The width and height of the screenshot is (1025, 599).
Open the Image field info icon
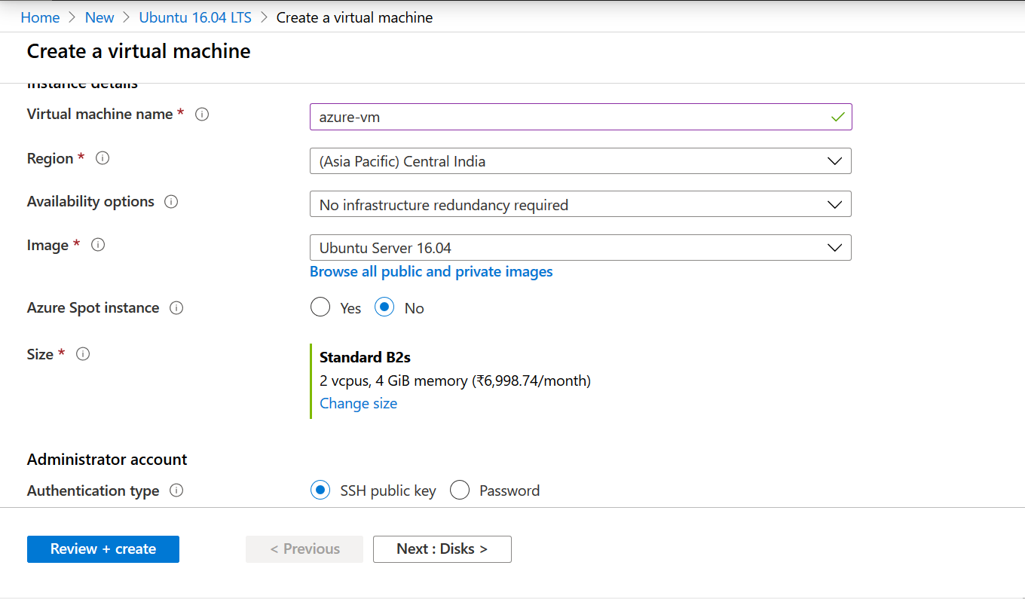[98, 245]
